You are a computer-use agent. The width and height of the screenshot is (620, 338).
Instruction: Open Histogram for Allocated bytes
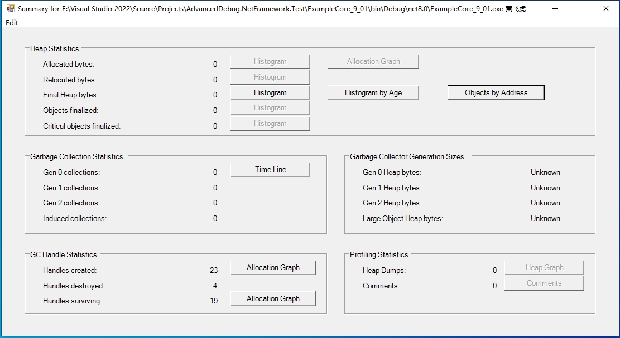270,62
